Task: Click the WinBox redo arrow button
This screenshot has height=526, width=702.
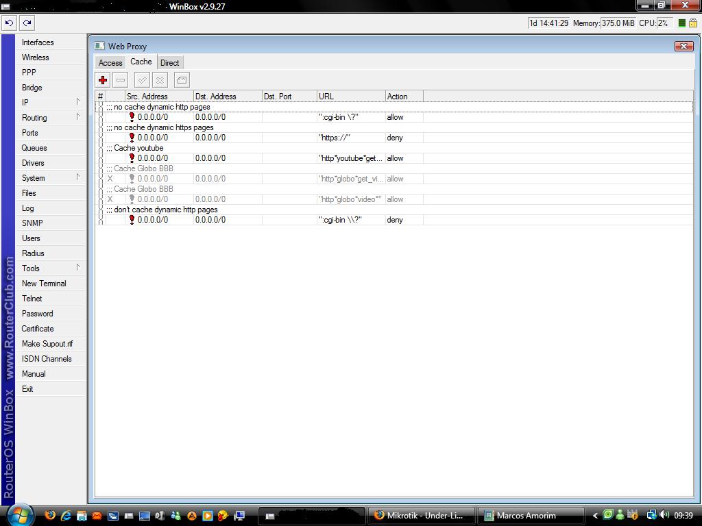Action: 27,23
